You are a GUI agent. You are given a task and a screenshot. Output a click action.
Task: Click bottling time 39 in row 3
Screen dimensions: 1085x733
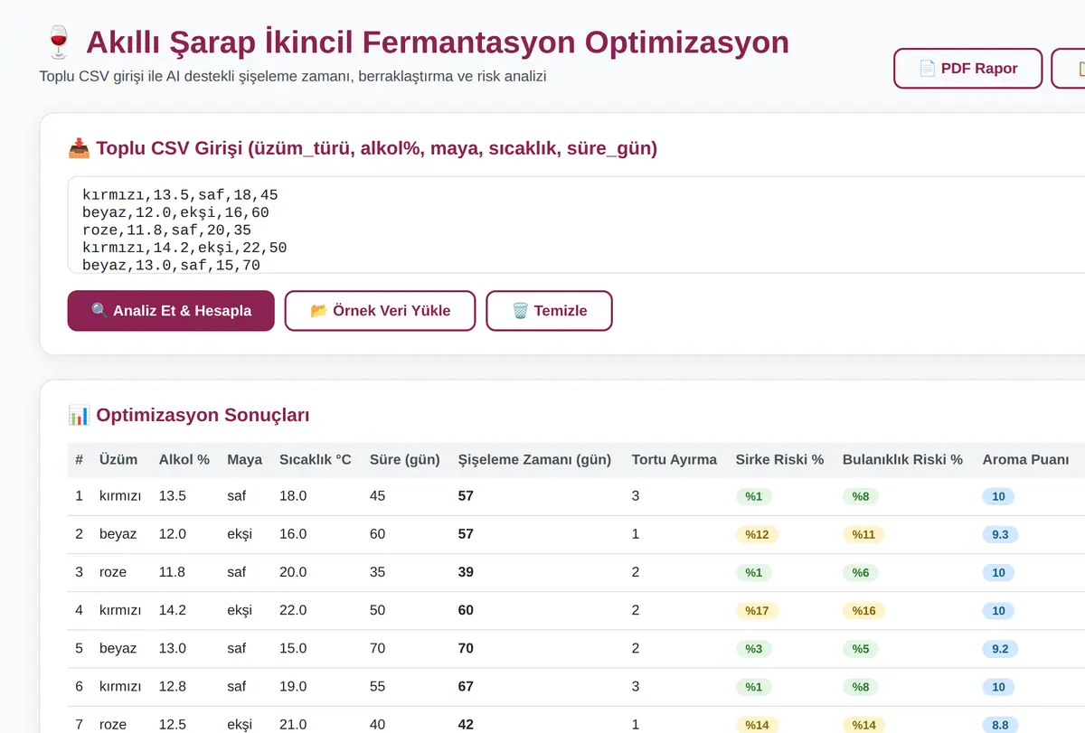coord(466,572)
